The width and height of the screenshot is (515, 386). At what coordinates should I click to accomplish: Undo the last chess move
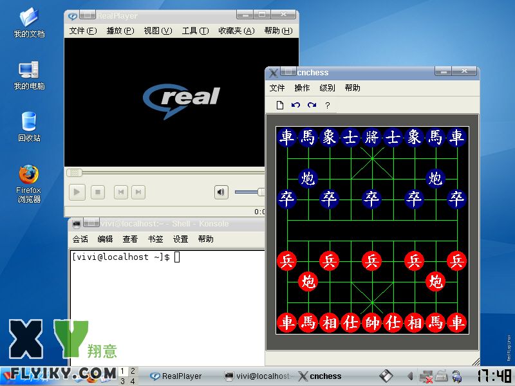[295, 105]
